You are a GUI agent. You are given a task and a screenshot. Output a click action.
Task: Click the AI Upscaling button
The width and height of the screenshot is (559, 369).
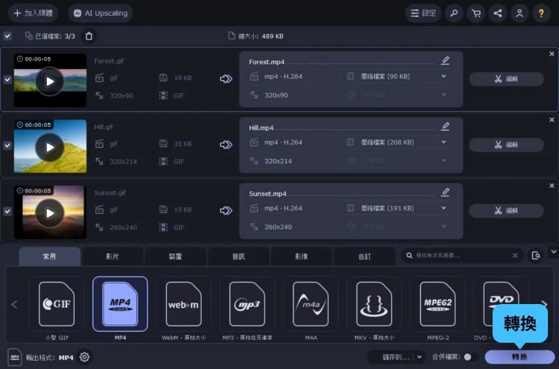(x=100, y=13)
